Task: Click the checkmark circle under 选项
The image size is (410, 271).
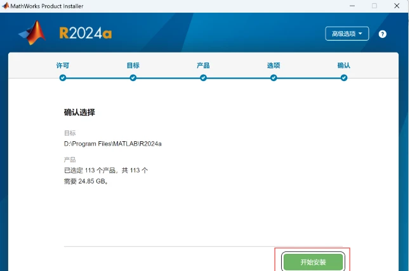Action: pyautogui.click(x=274, y=78)
